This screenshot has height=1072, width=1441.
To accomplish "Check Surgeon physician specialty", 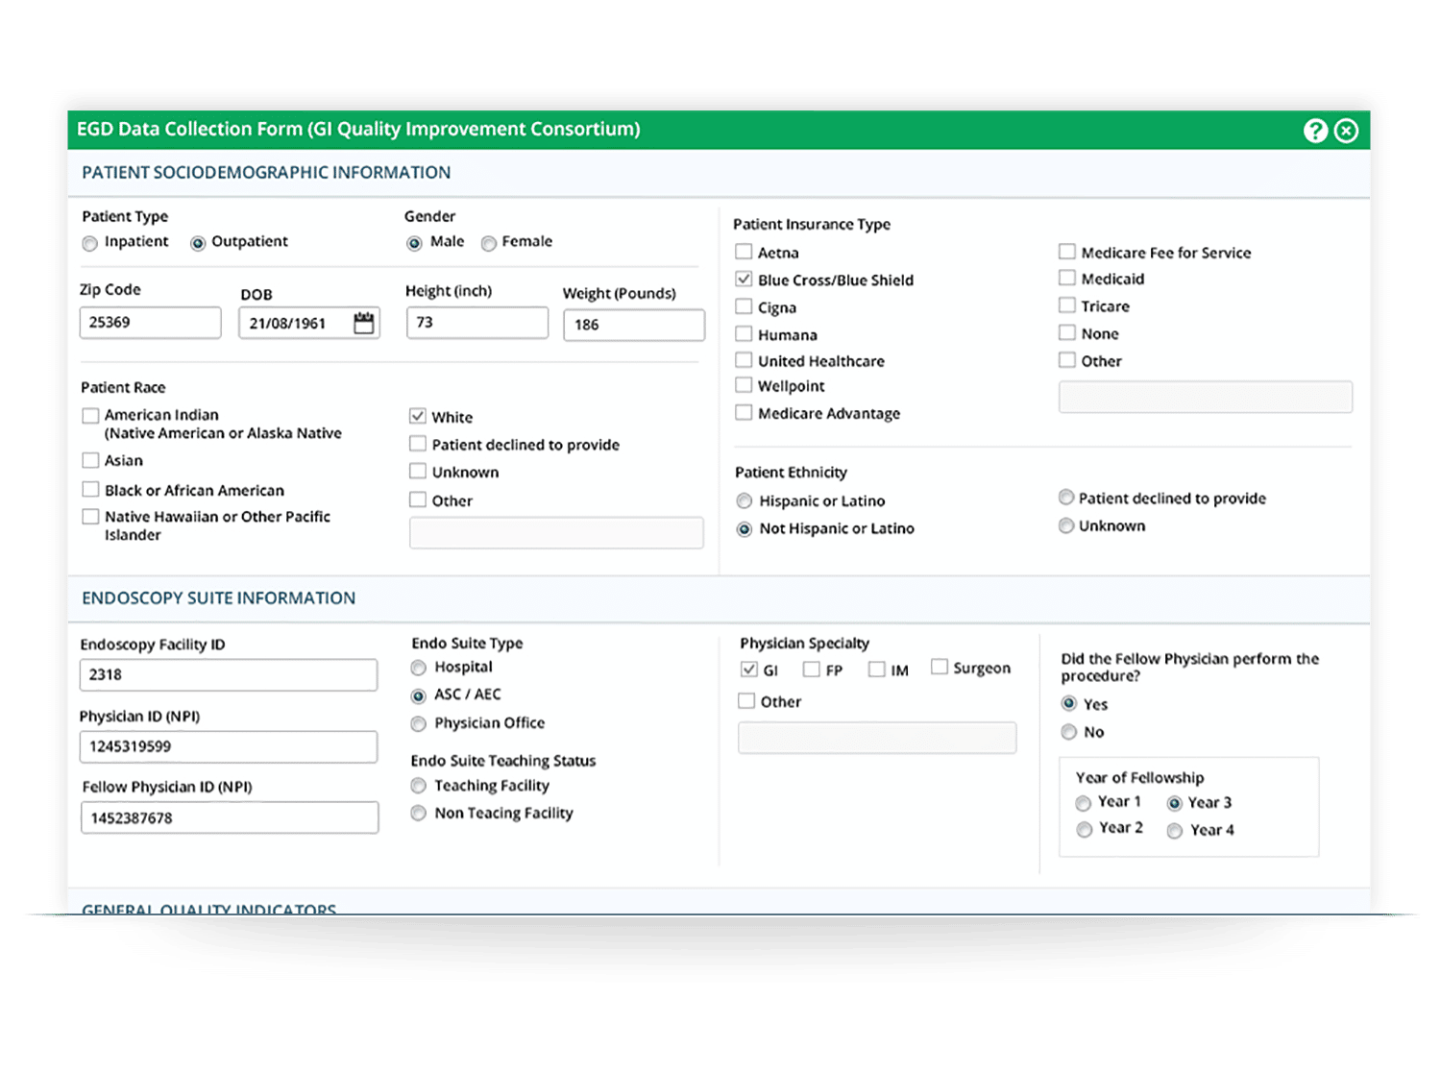I will click(x=940, y=667).
